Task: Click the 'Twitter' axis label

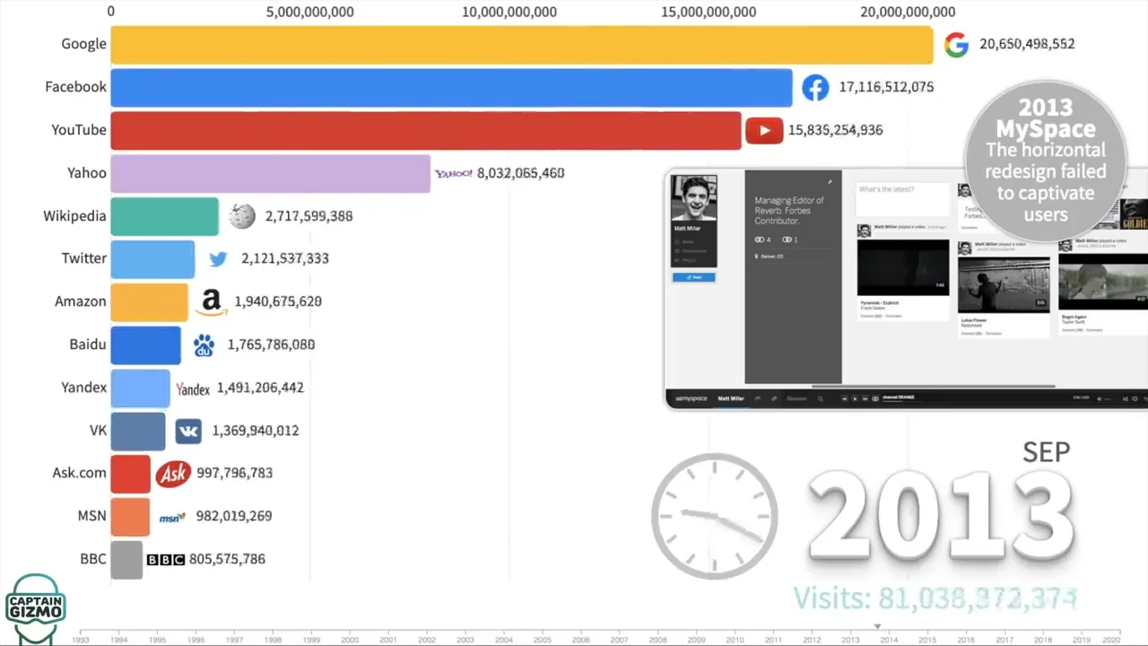Action: (84, 258)
